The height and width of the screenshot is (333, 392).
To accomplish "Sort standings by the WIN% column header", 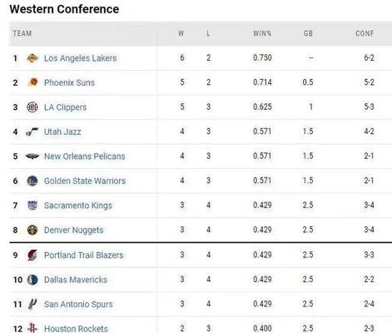I will point(262,33).
